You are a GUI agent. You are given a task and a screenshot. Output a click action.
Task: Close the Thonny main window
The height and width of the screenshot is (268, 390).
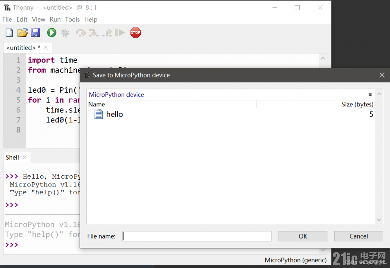pos(320,8)
